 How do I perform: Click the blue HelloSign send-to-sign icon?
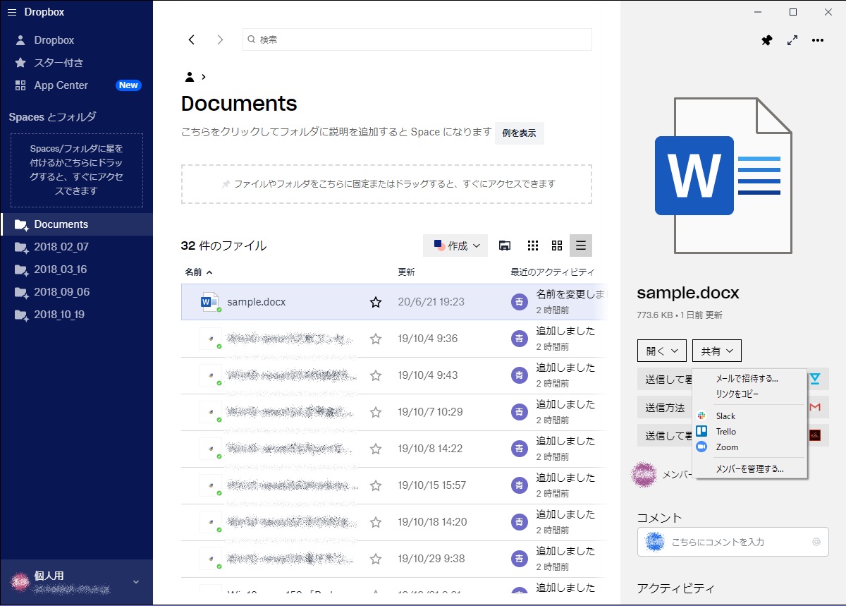click(x=815, y=379)
